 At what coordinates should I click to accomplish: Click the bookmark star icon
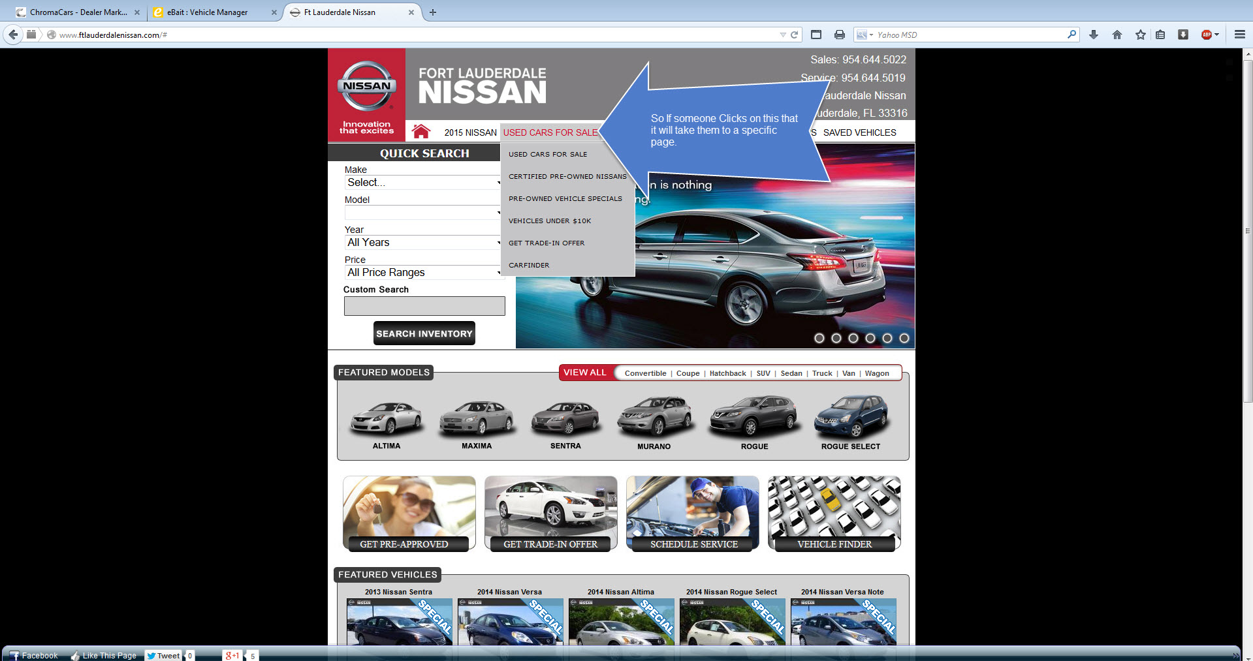[x=1141, y=35]
